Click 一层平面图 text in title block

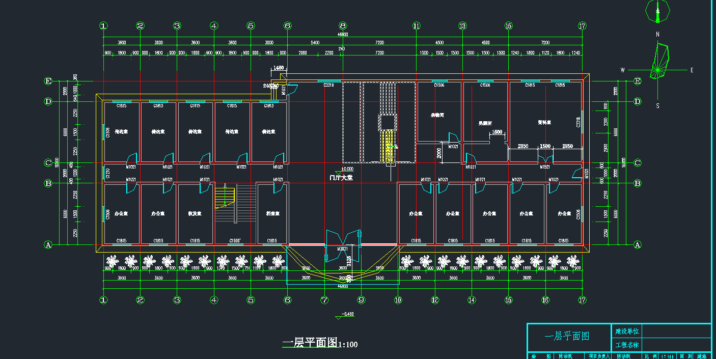tap(567, 336)
